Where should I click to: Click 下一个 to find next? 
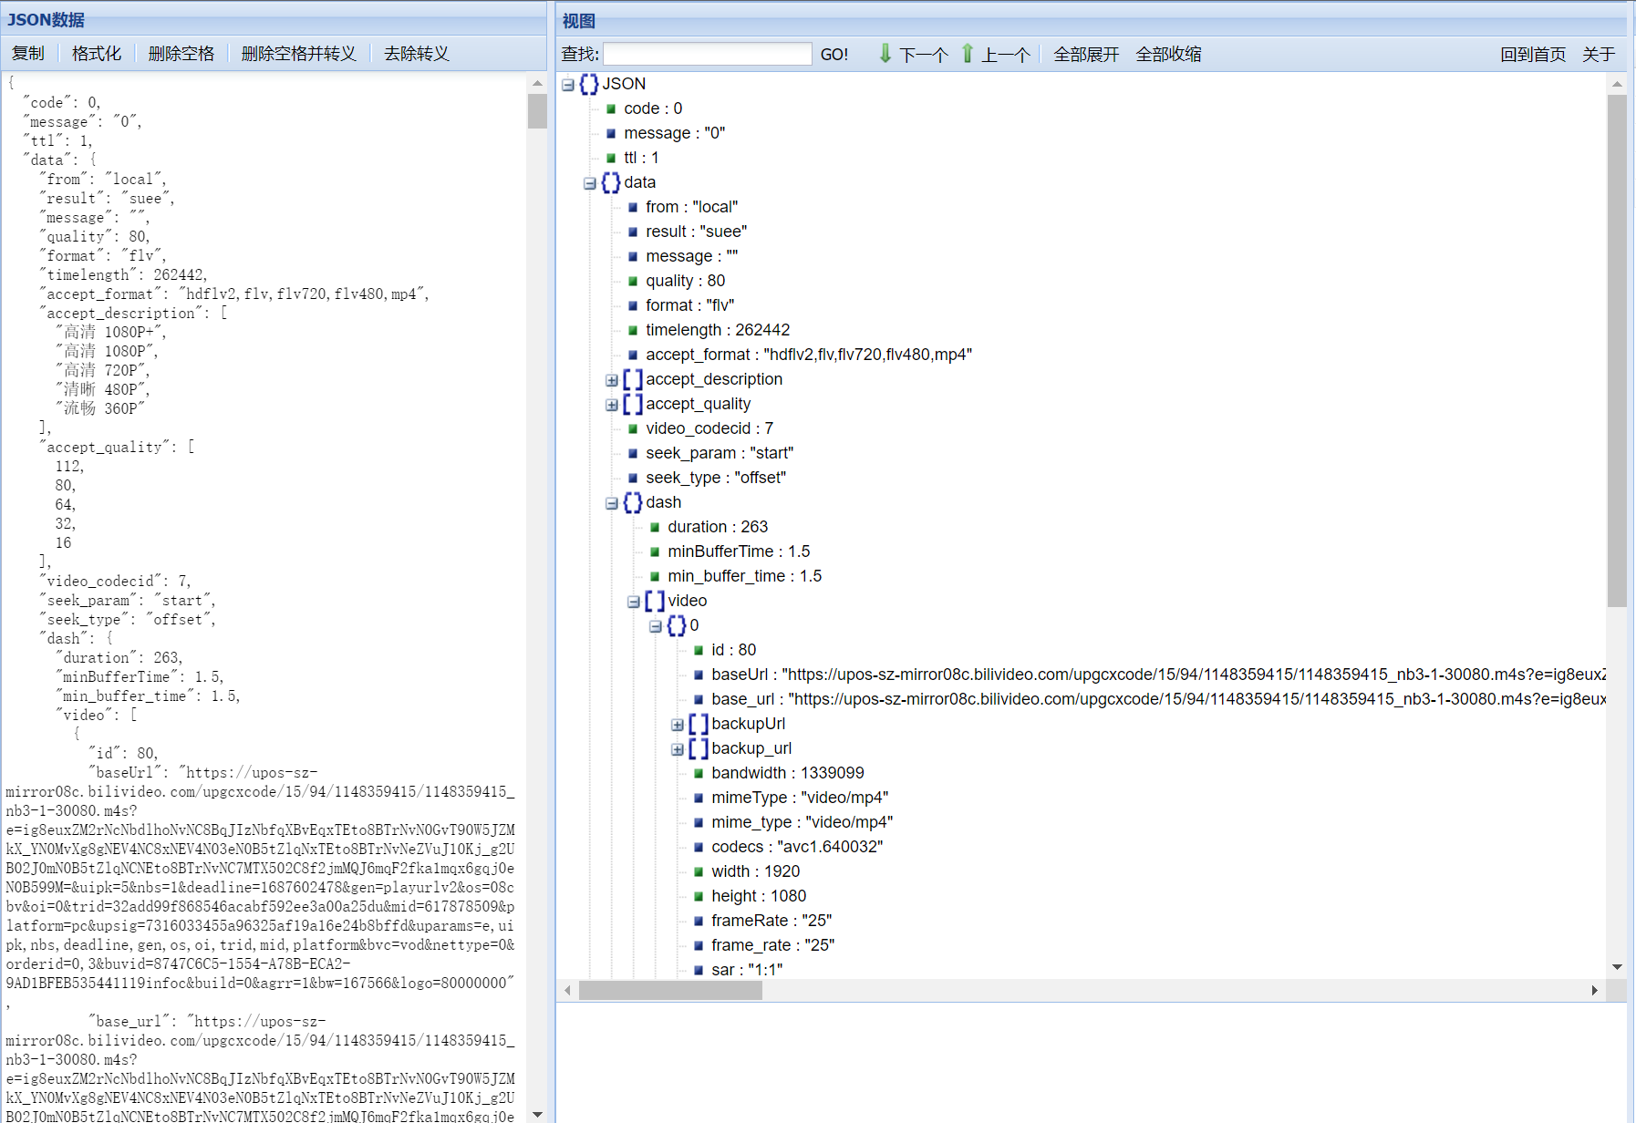tap(924, 55)
